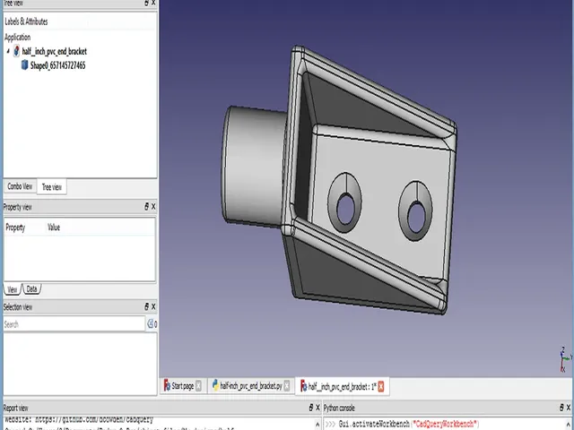Click the document icon beside half_inch_pvc_end_bracket

click(16, 51)
